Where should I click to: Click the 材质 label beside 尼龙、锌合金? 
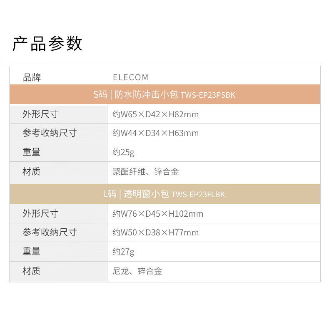pos(32,271)
